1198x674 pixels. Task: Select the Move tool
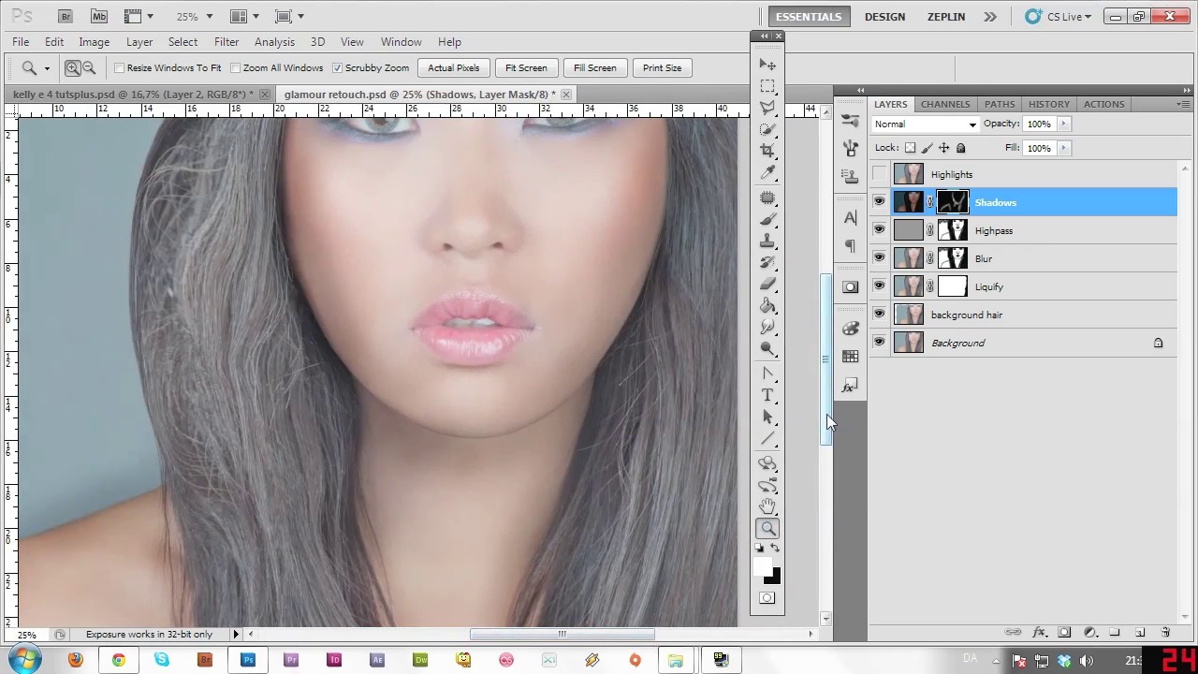tap(767, 65)
